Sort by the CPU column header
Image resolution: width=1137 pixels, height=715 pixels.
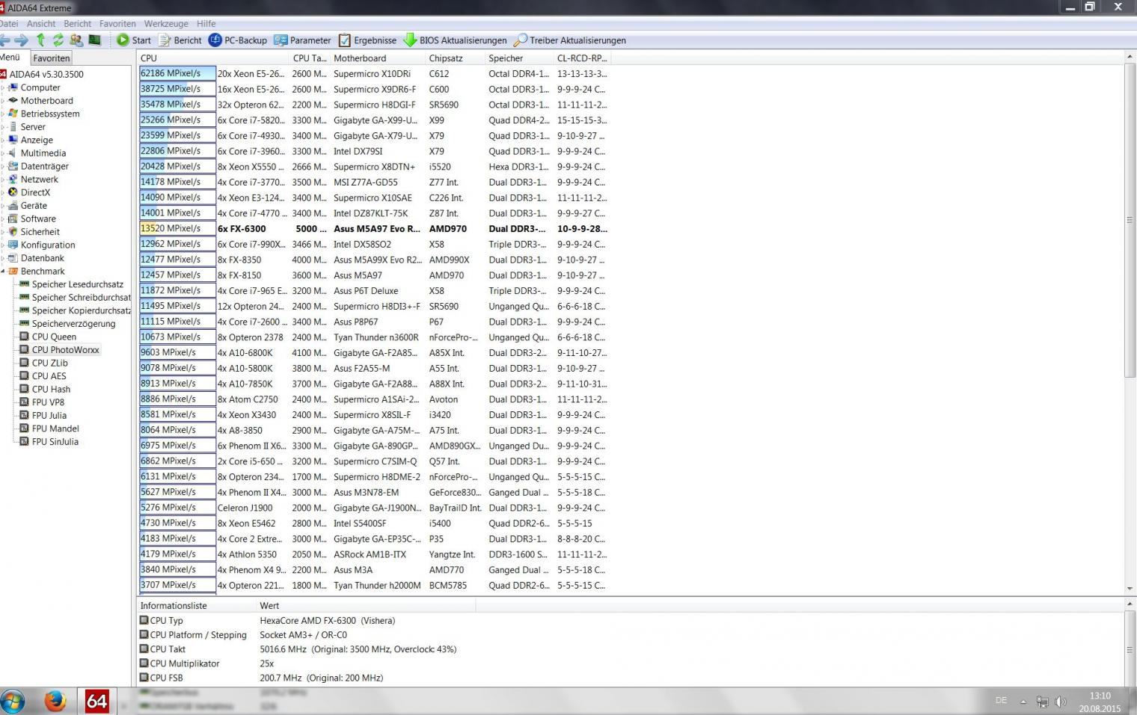coord(213,58)
